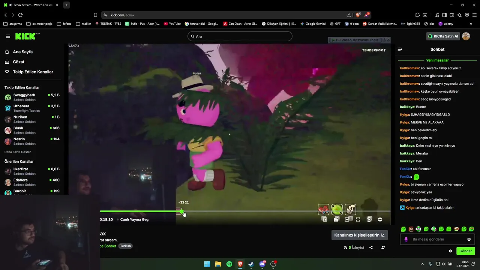
Task: Toggle theater mode in player
Action: point(347,219)
